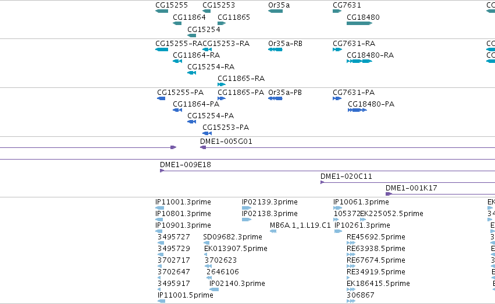Select the DME1-005G01 clone arrowhead
The width and height of the screenshot is (495, 304).
[203, 147]
